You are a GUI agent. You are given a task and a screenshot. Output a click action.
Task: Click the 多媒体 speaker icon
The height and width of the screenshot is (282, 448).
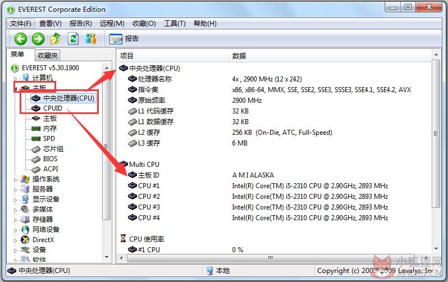(25, 210)
